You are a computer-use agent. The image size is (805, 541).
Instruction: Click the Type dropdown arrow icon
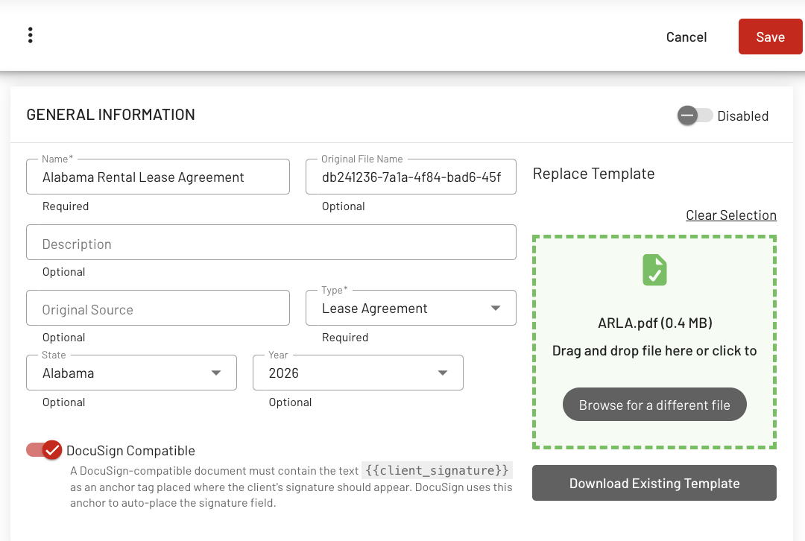pyautogui.click(x=496, y=309)
